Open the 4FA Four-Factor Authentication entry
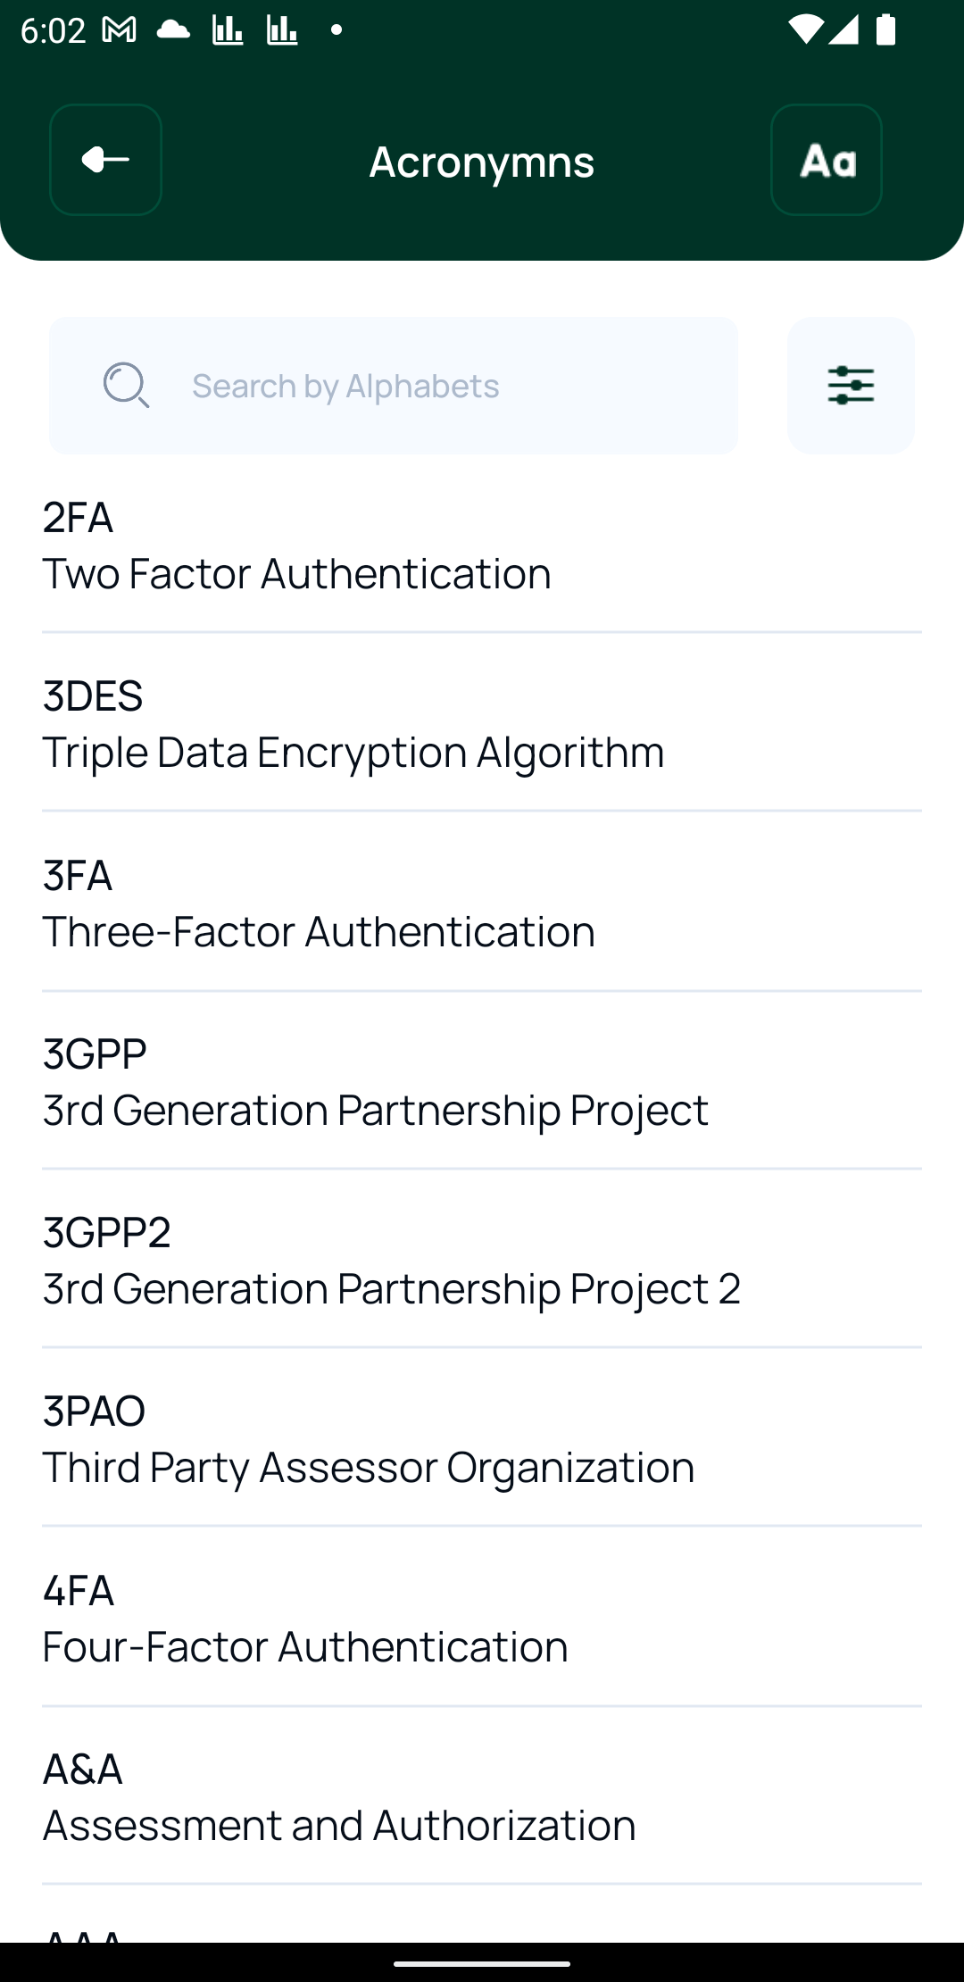This screenshot has height=1982, width=964. [482, 1618]
